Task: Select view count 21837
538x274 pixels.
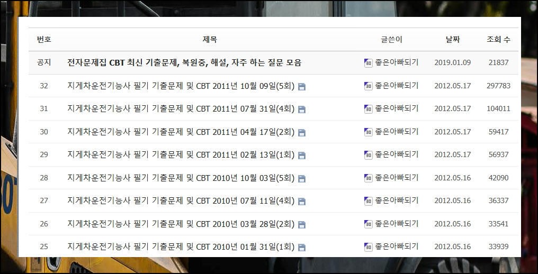Action: pos(498,63)
